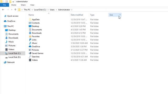Click the date 4/3/2020 11:36 AM
Image resolution: width=168 pixels, height=94 pixels.
[79, 60]
